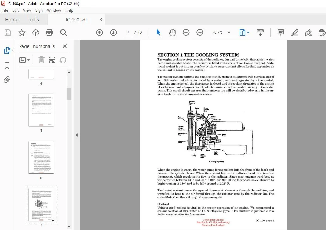Click the thumbnails scrollbar handle
326x230 pixels.
(69, 94)
